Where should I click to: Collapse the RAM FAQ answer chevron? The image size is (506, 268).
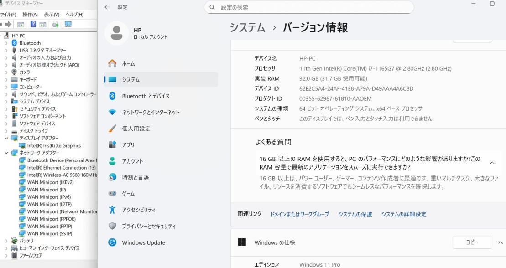[x=492, y=162]
